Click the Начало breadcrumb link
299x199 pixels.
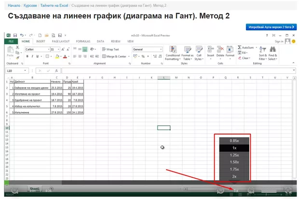14,5
